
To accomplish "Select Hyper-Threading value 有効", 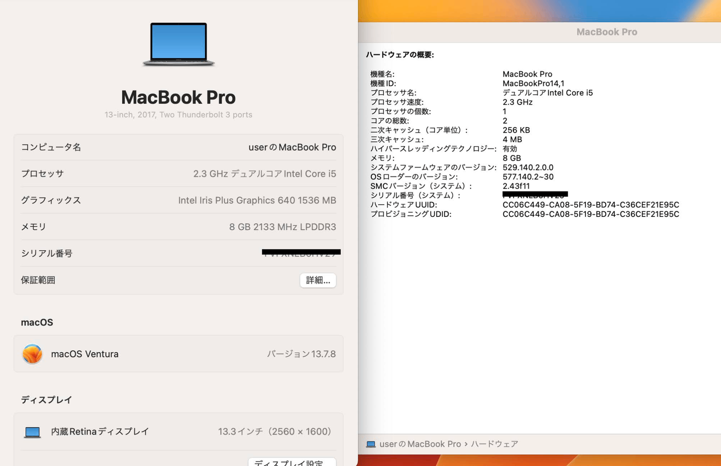I will (x=510, y=149).
